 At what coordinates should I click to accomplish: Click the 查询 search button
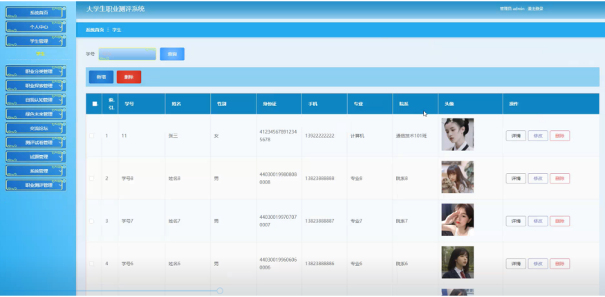pyautogui.click(x=172, y=54)
